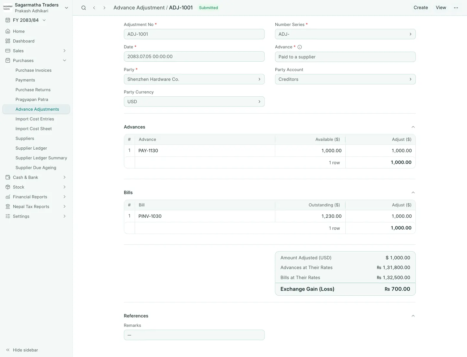Click the Date field 2083.07.05
The height and width of the screenshot is (357, 467).
[x=194, y=56]
